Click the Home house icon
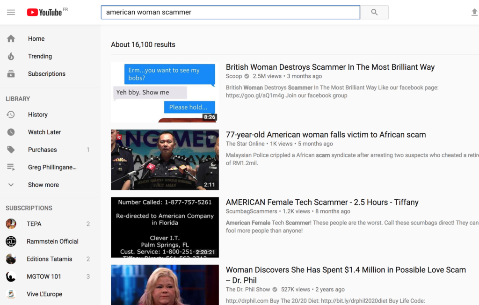The image size is (479, 305). click(x=11, y=38)
